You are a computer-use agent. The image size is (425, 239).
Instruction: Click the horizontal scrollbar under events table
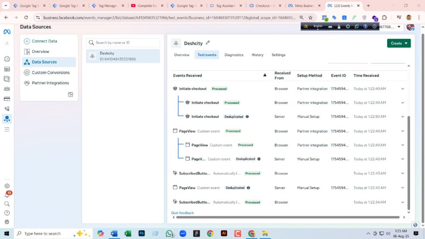point(288,217)
